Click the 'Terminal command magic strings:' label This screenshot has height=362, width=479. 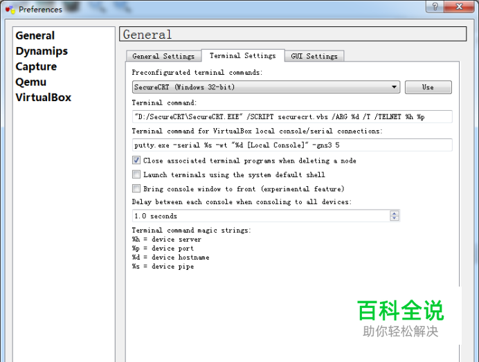point(191,230)
